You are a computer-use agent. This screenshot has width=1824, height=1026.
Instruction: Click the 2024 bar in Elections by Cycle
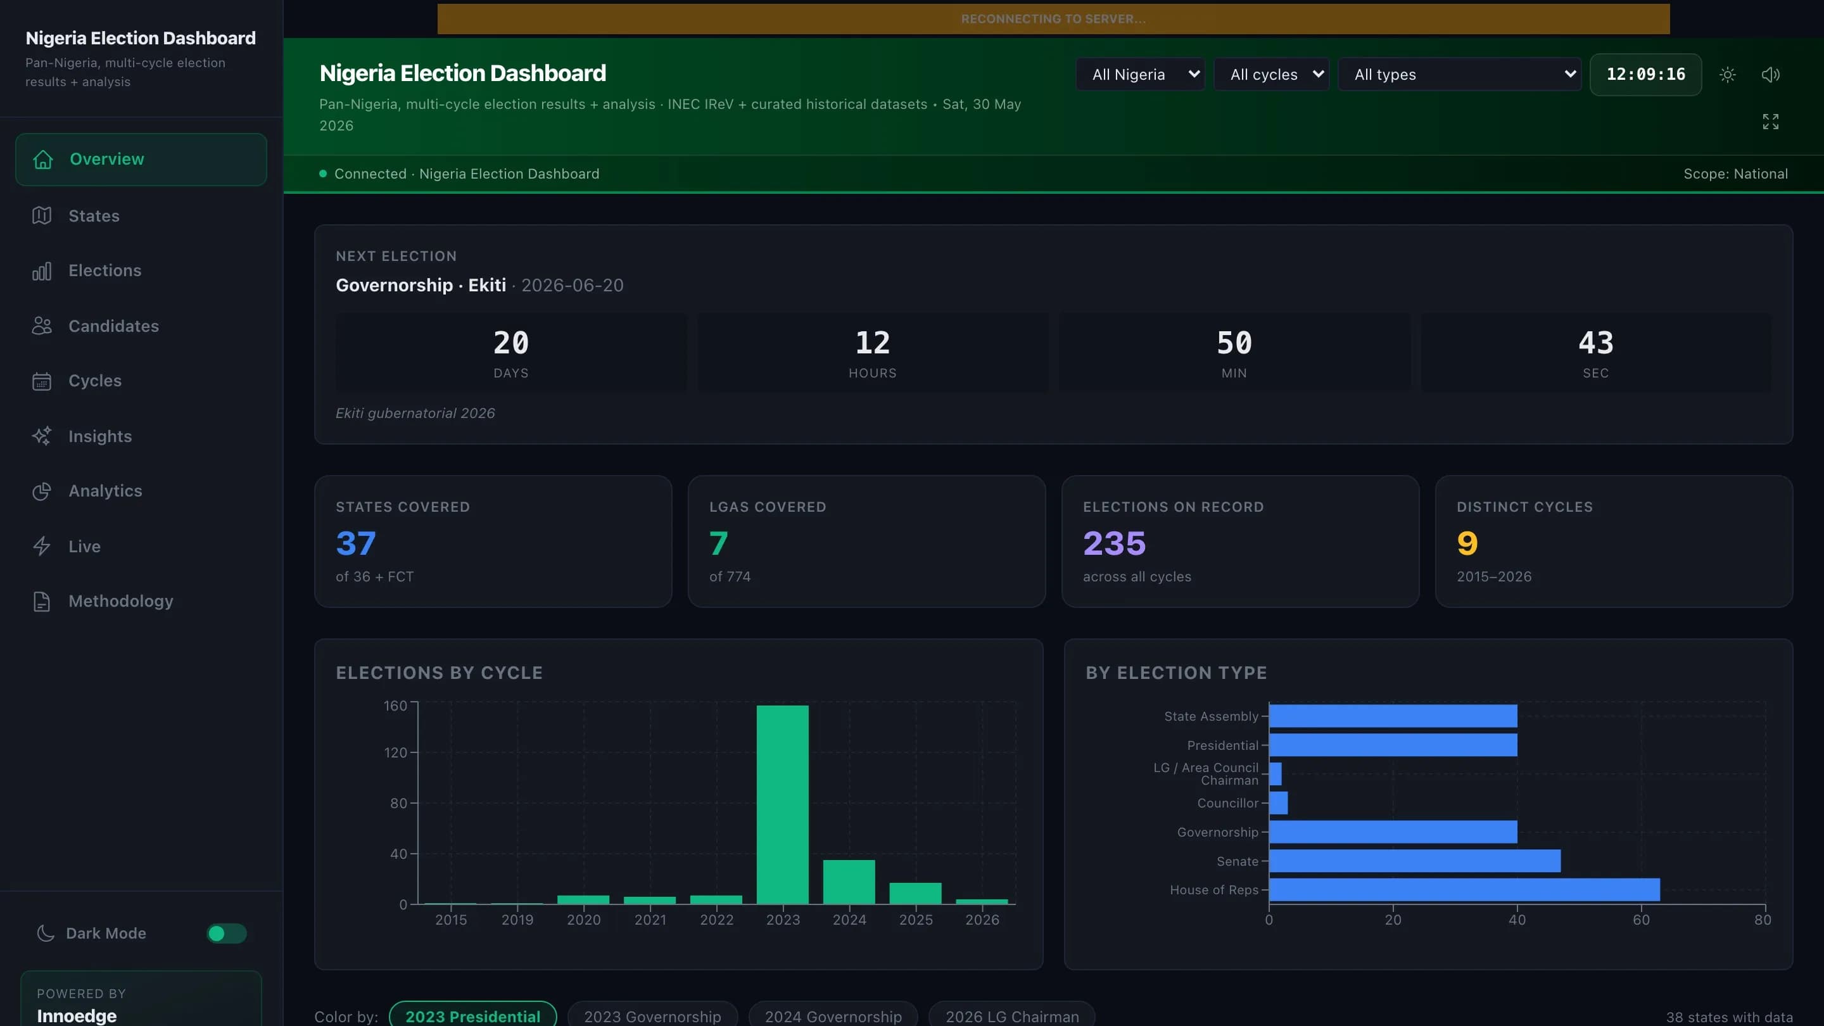[849, 882]
